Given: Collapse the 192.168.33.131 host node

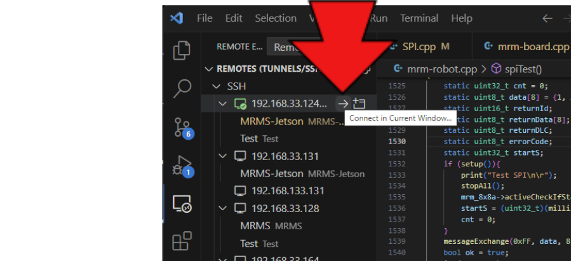Looking at the screenshot, I should (x=222, y=156).
